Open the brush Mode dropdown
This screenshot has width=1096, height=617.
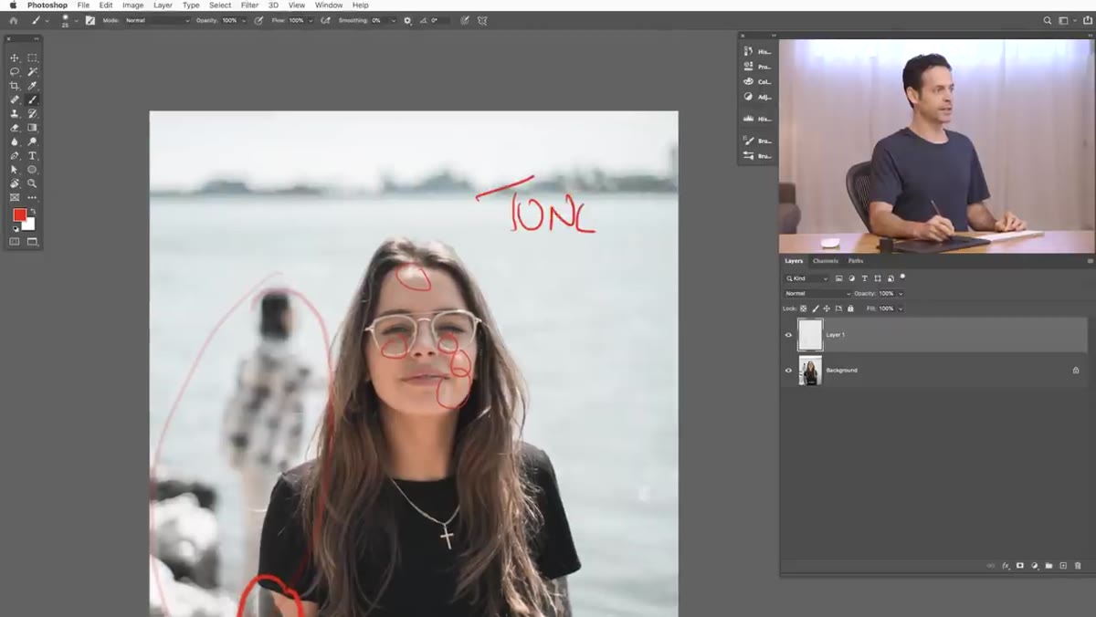[x=157, y=20]
